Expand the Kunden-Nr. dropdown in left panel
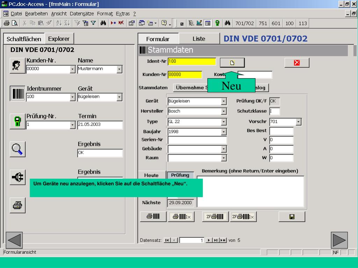The height and width of the screenshot is (268, 358). coord(73,69)
